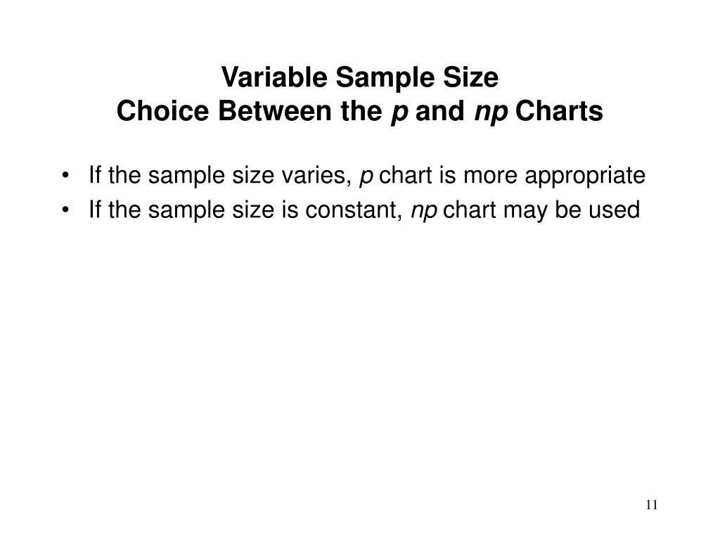This screenshot has width=720, height=540.
Task: Click 'may' in the second bullet line
Action: (x=525, y=212)
